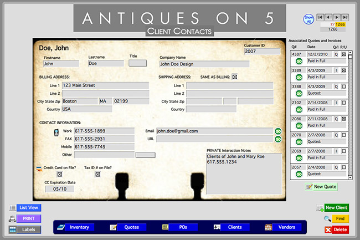Click the Vendors storefront icon
The width and height of the screenshot is (360, 240).
pyautogui.click(x=268, y=227)
